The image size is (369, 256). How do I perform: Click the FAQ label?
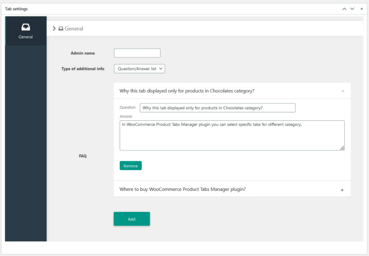(83, 156)
